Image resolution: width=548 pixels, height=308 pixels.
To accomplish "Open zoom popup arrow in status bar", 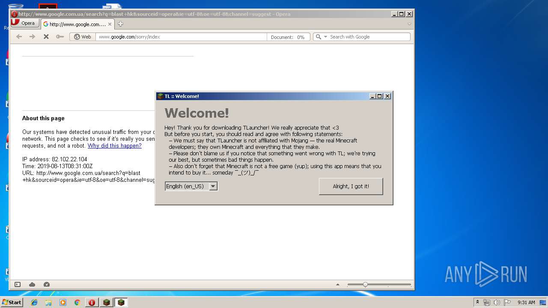I will tap(338, 284).
